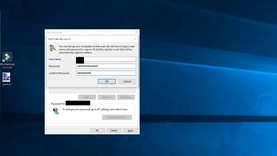Screen dimensions: 277x156
Task: Close the User Accounts window
Action: pyautogui.click(x=136, y=32)
